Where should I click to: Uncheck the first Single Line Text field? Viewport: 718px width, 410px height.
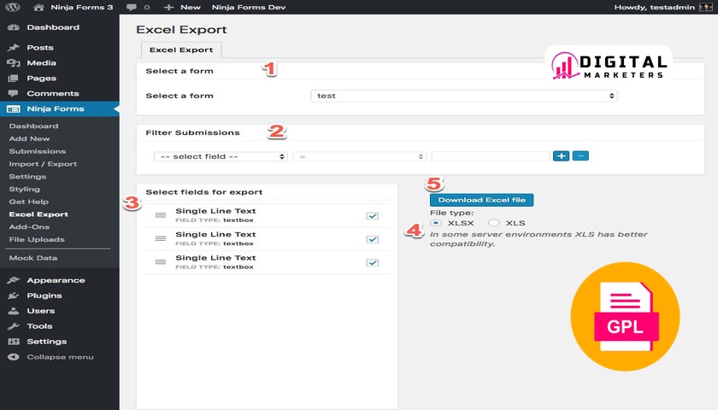(x=373, y=216)
